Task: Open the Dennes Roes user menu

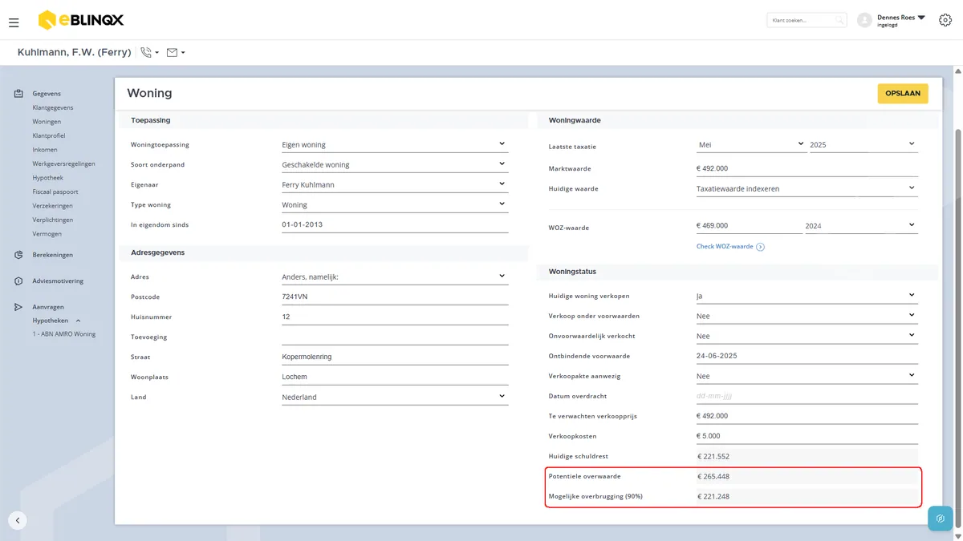Action: (x=901, y=20)
